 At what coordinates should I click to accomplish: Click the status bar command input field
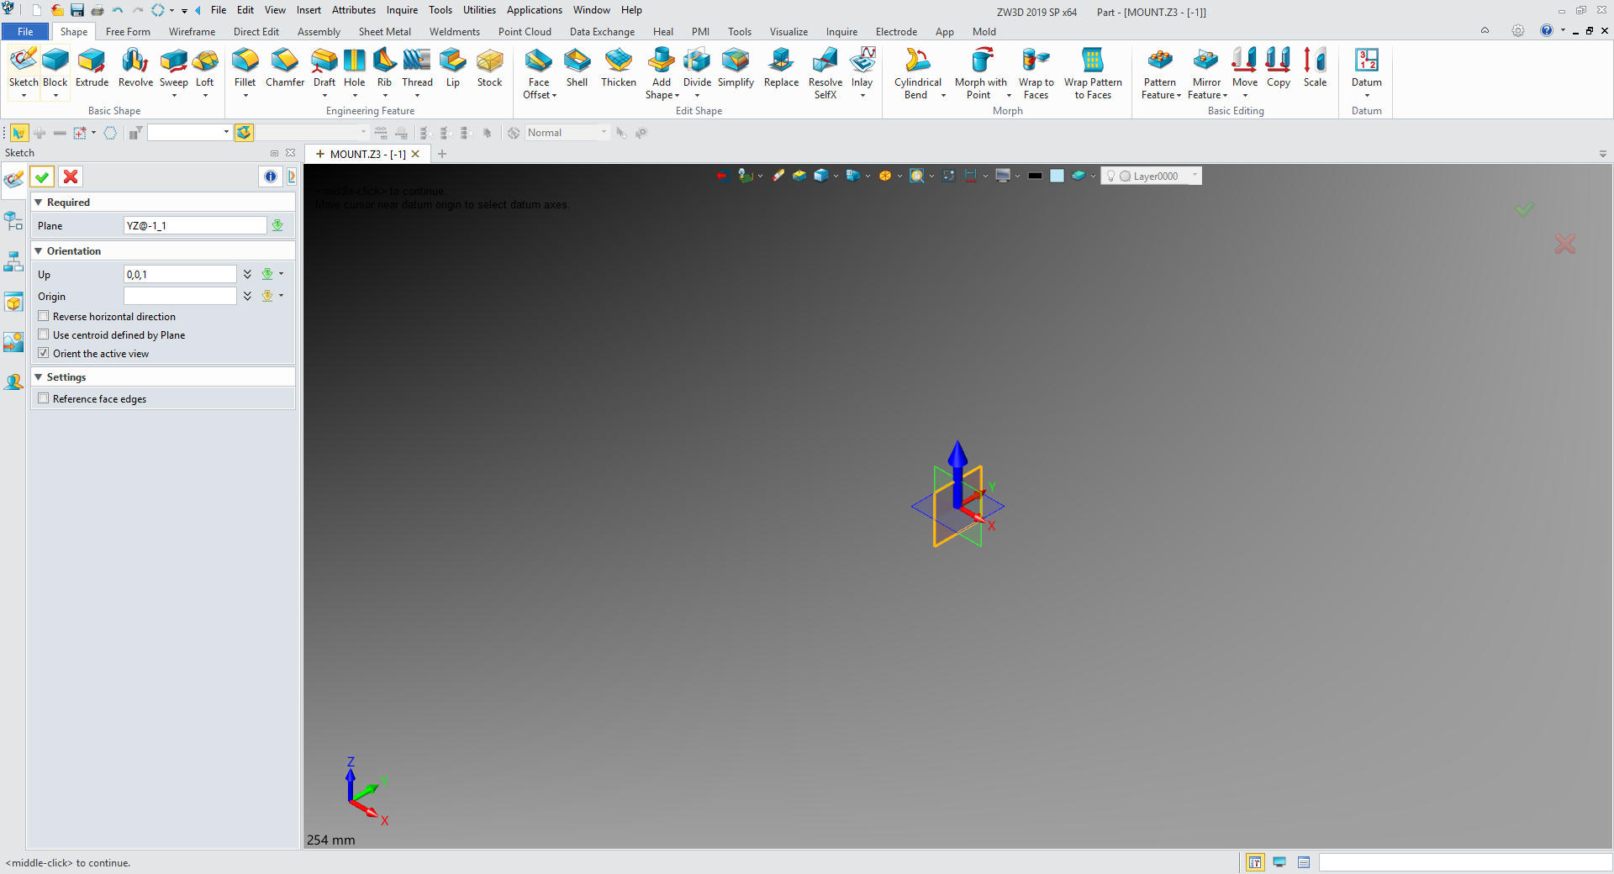(x=1464, y=862)
